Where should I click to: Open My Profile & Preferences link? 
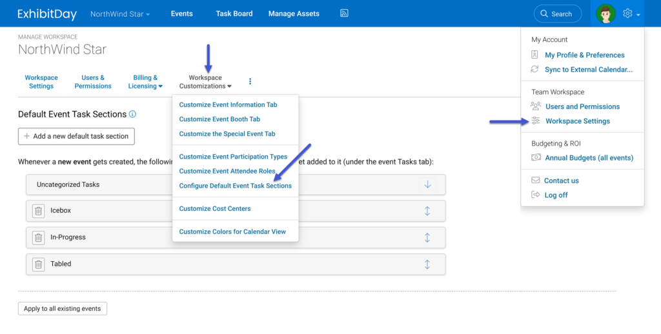coord(585,55)
